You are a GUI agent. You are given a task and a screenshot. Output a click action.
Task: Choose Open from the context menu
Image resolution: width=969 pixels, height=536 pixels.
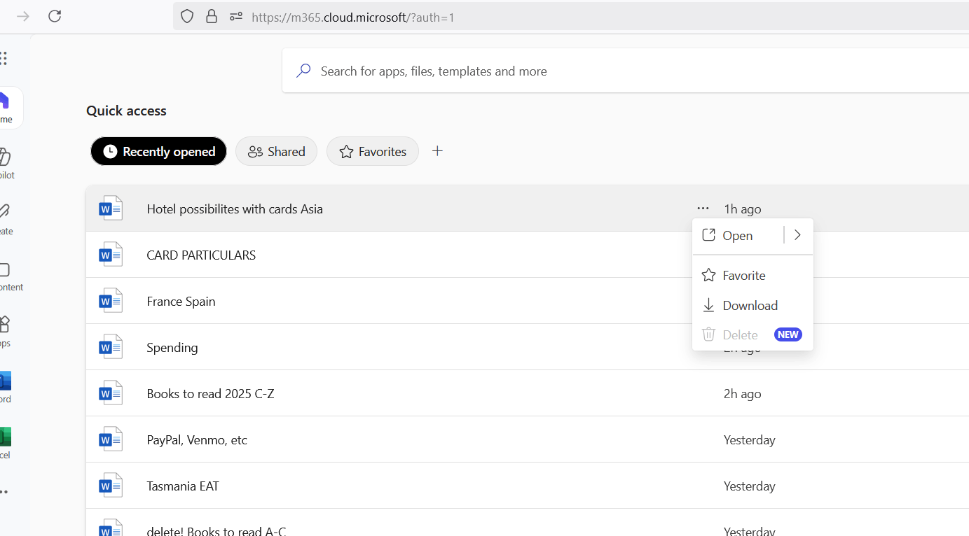pos(737,235)
